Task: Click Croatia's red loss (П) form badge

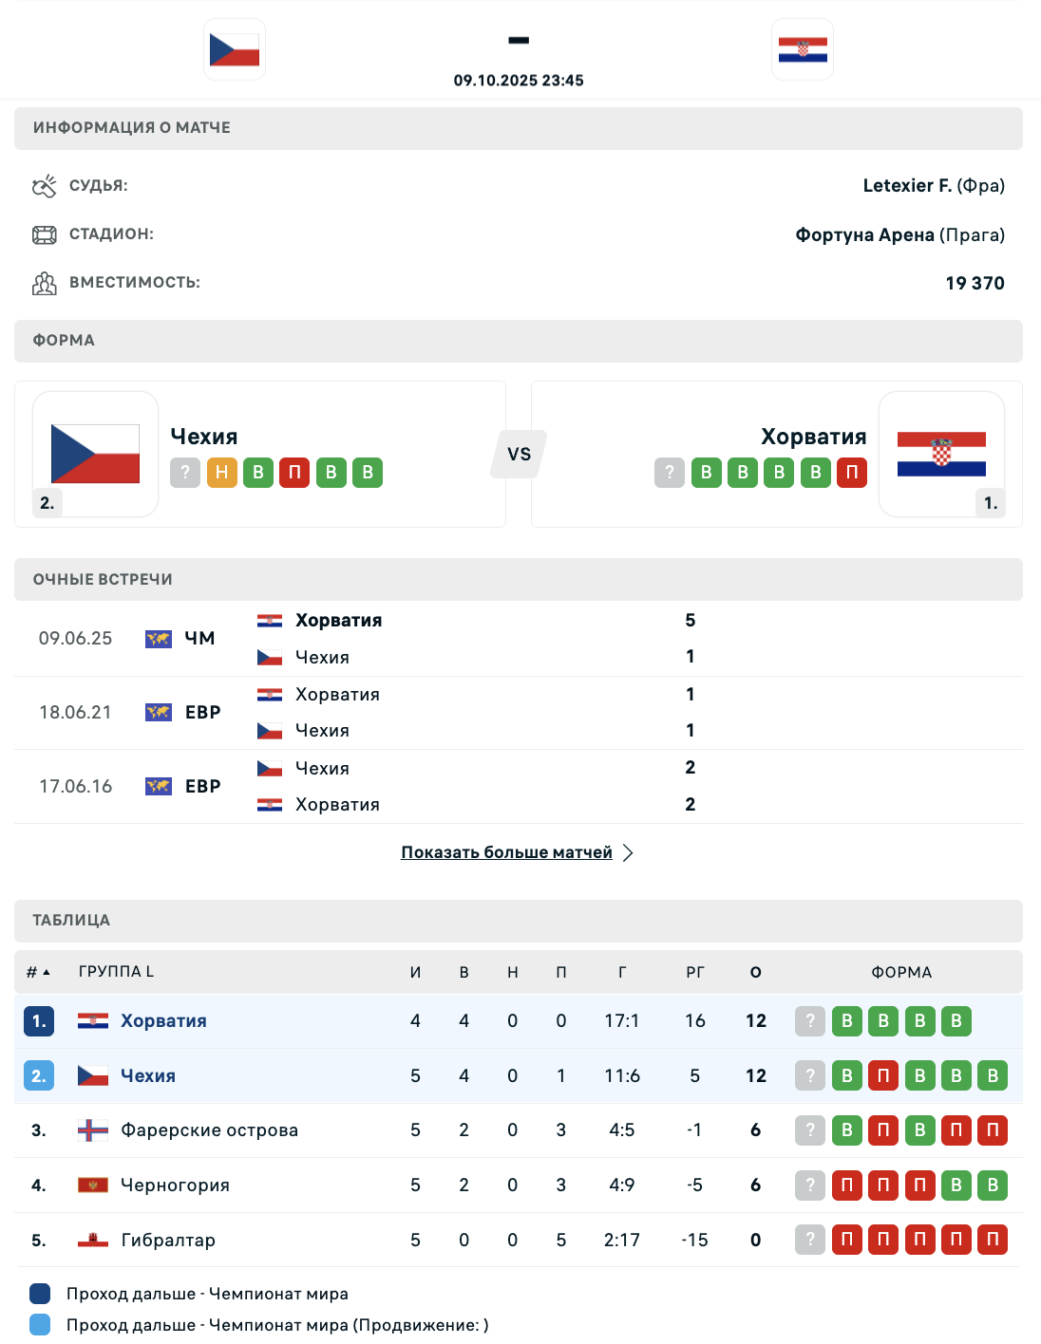Action: point(852,473)
